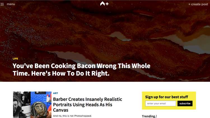Click the "menu" text label
The width and height of the screenshot is (210, 118).
11,4
